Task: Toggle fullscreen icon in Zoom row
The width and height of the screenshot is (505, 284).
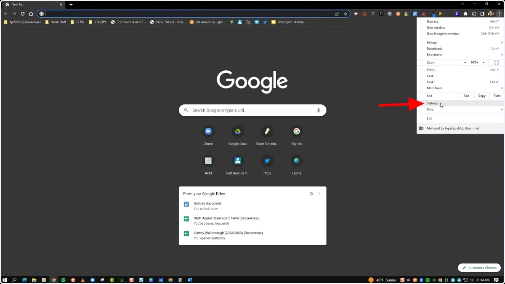Action: [497, 62]
